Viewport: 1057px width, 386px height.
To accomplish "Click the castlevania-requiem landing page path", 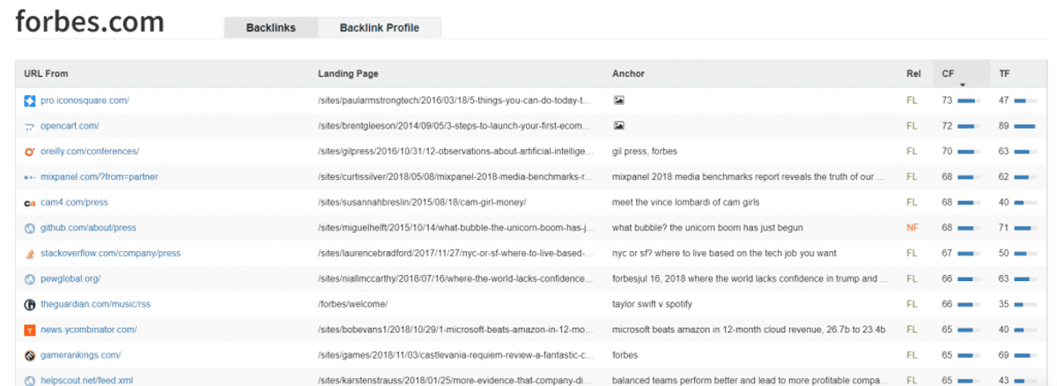I will click(x=455, y=355).
